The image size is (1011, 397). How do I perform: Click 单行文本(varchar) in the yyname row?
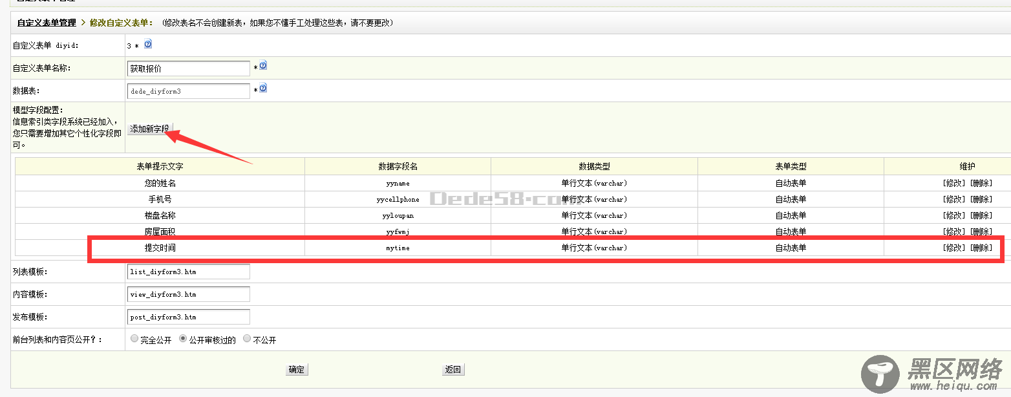point(594,183)
